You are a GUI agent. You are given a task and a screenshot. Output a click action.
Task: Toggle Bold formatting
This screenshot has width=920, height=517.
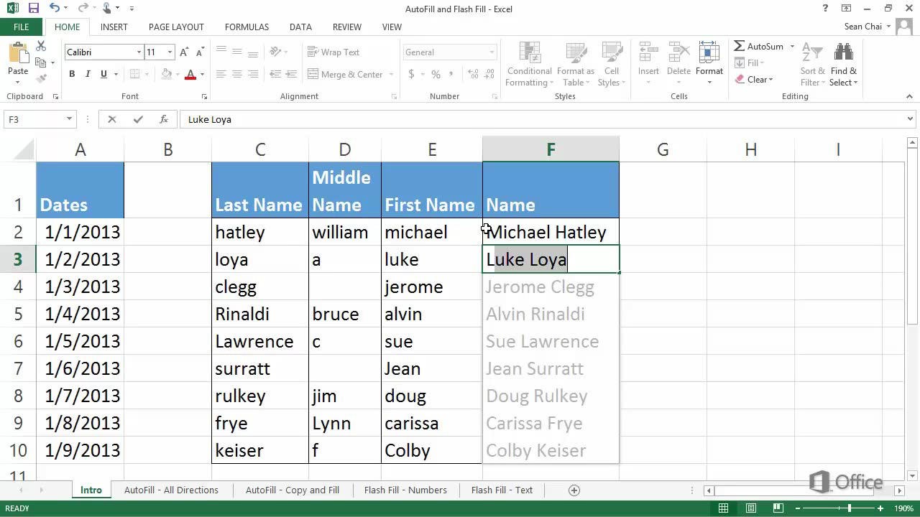tap(72, 74)
